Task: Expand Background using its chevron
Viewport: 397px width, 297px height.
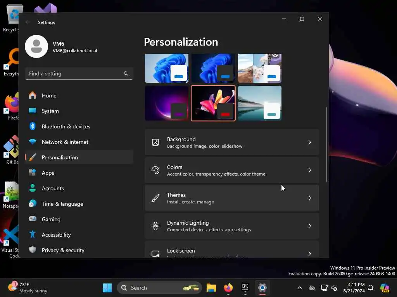Action: coord(309,142)
